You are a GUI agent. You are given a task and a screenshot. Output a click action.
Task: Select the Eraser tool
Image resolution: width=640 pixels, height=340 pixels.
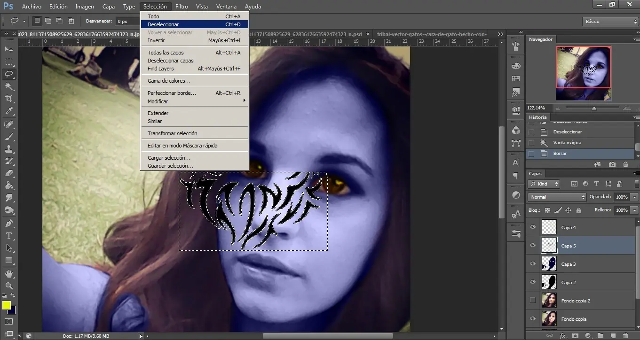click(9, 173)
